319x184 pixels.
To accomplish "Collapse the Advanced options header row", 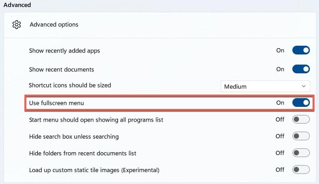I will (160, 25).
